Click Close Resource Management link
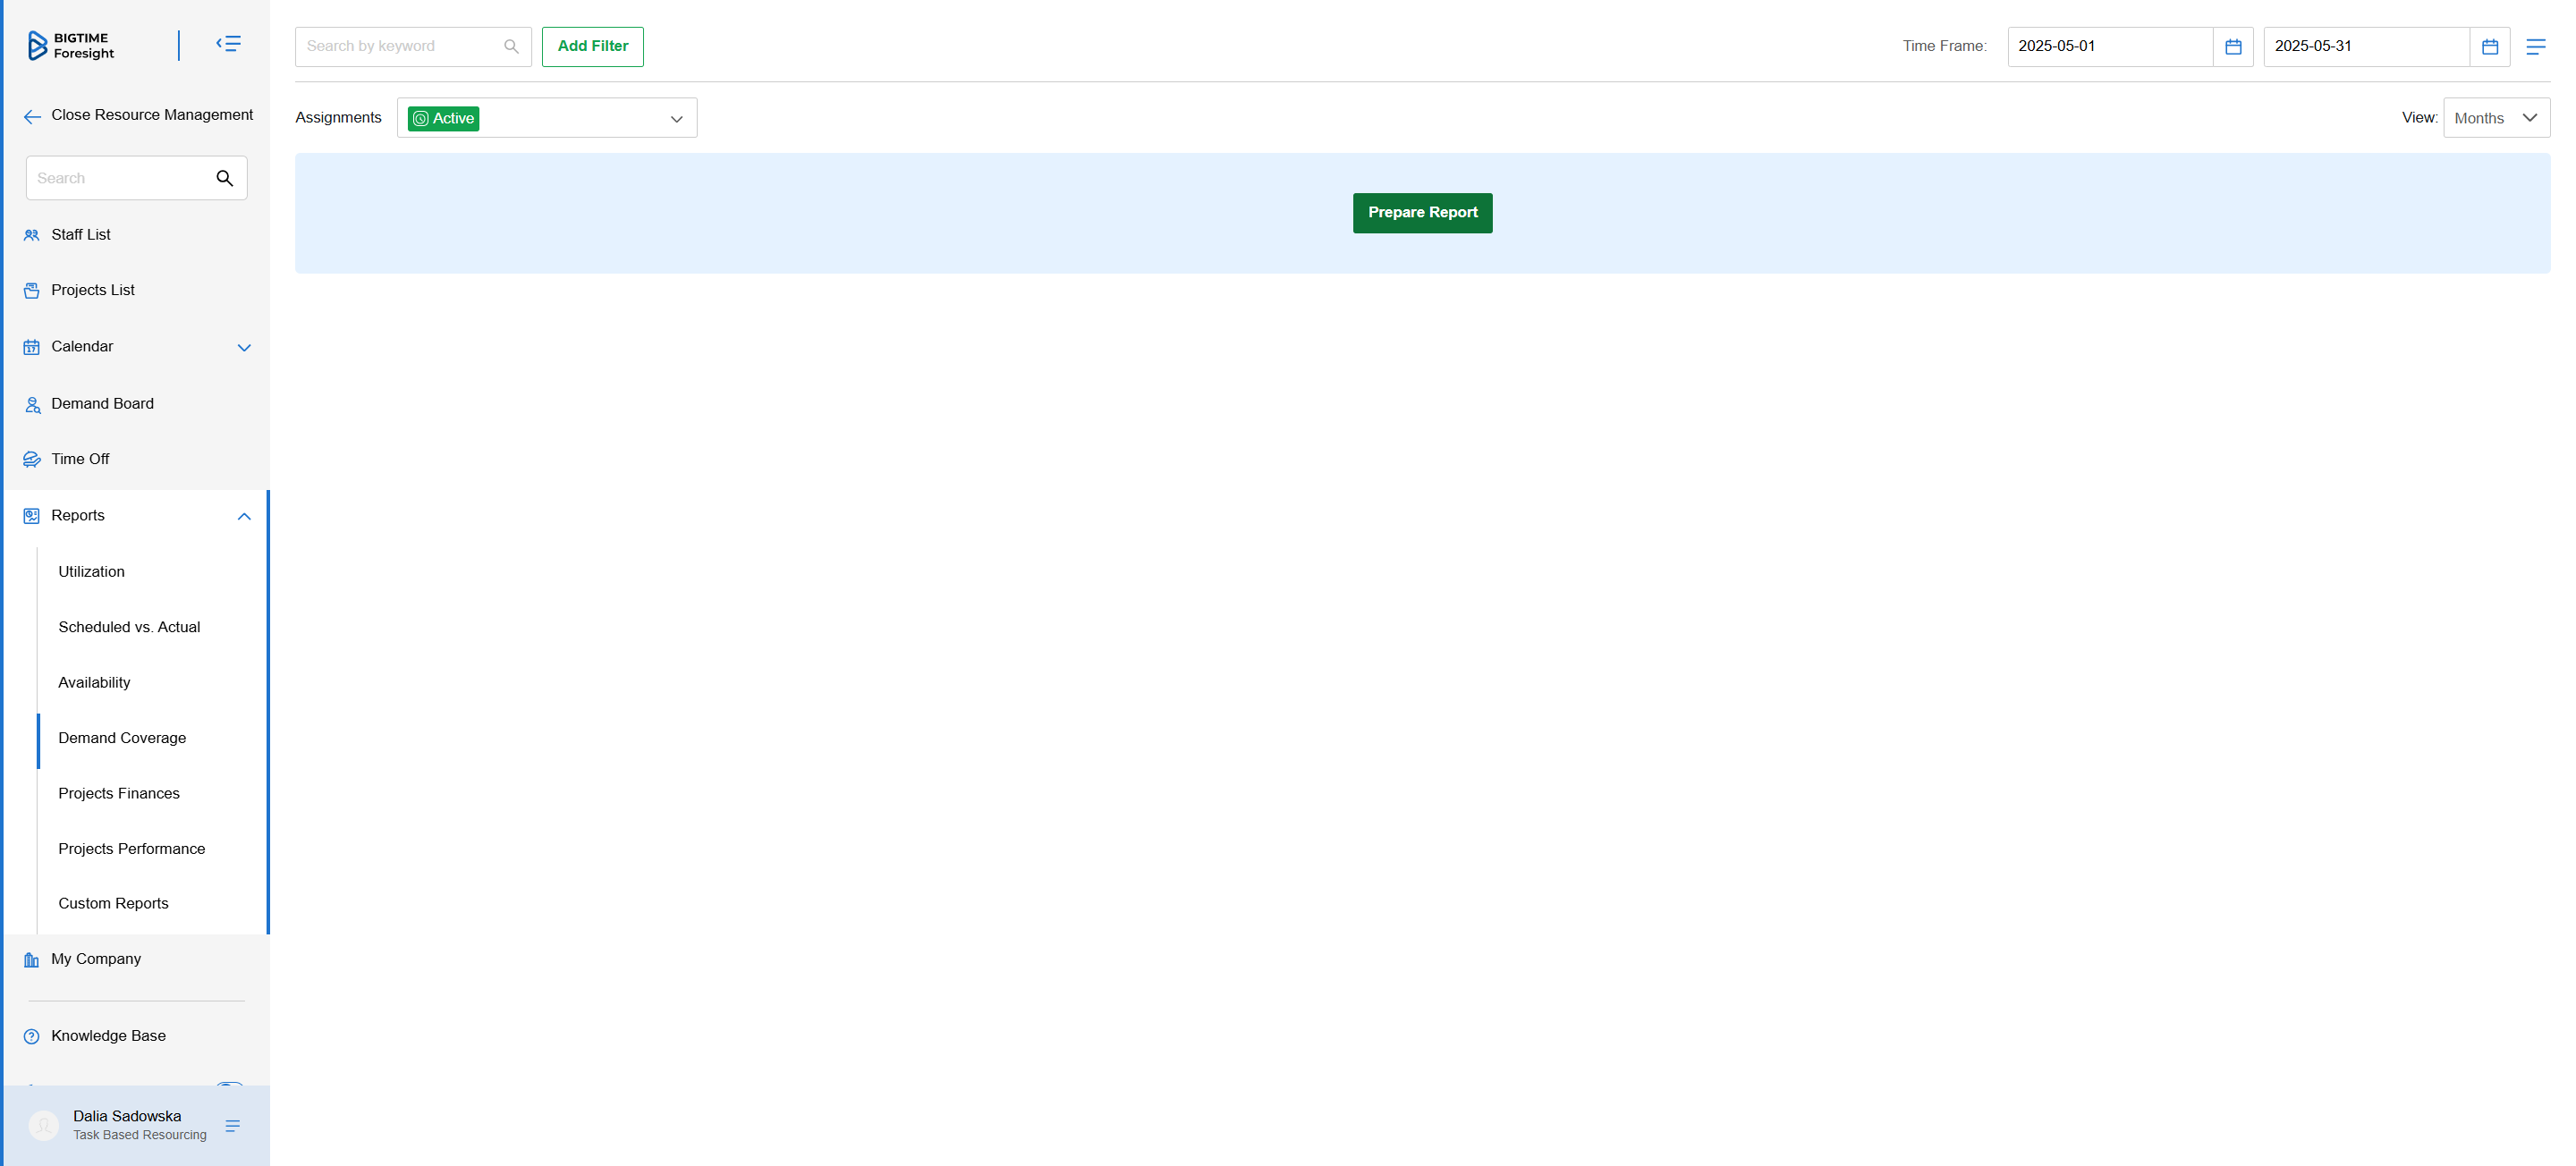2576x1166 pixels. point(152,115)
